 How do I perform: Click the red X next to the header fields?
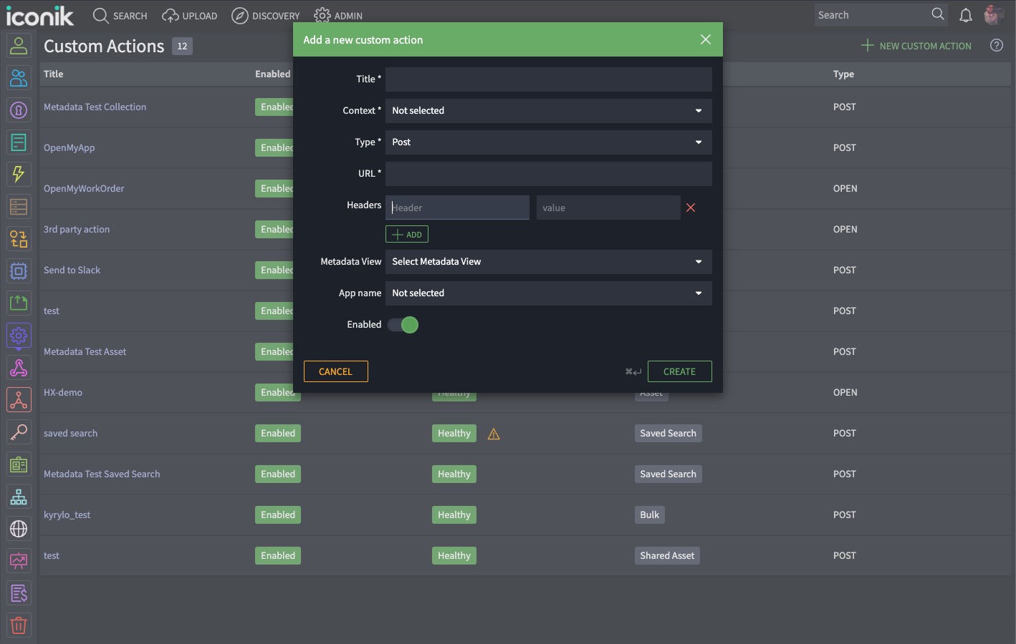tap(690, 208)
